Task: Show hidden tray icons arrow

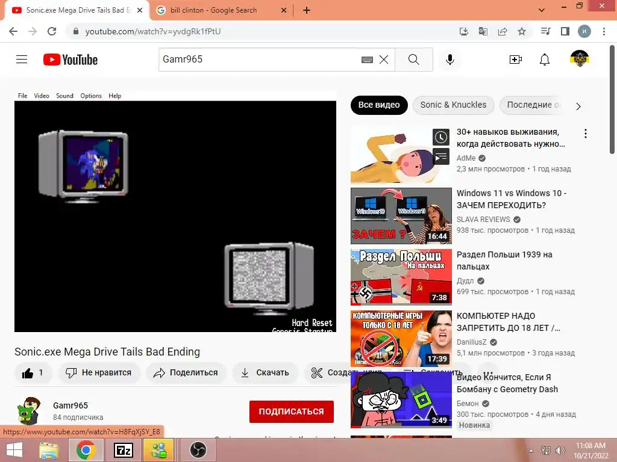Action: [x=531, y=451]
